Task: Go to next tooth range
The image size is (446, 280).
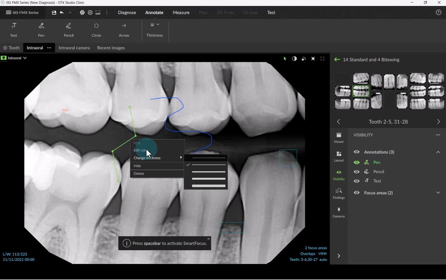Action: pyautogui.click(x=438, y=122)
